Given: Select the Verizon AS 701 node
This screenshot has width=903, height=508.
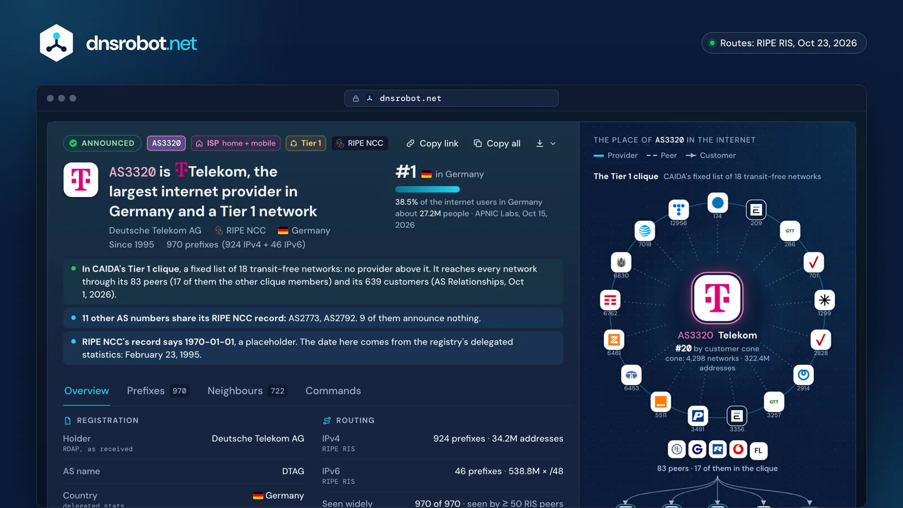Looking at the screenshot, I should point(813,262).
